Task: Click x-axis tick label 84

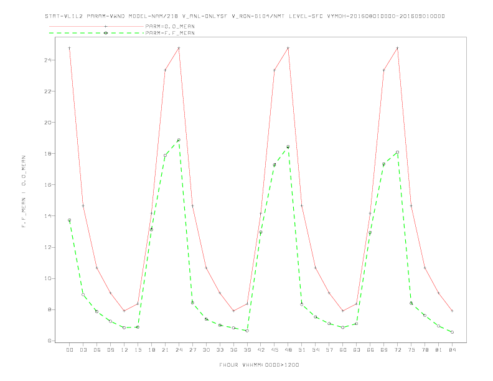Action: click(453, 350)
